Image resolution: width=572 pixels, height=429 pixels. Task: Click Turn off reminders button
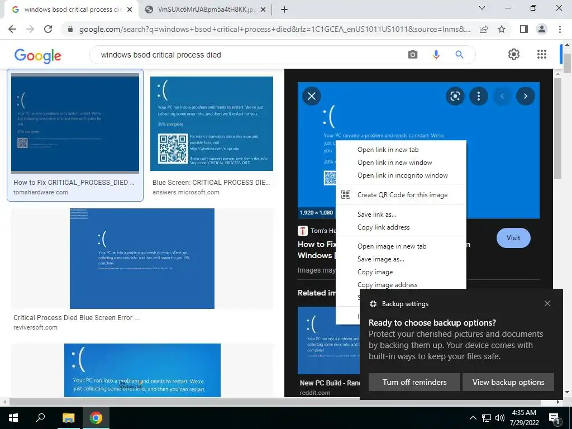click(x=414, y=382)
